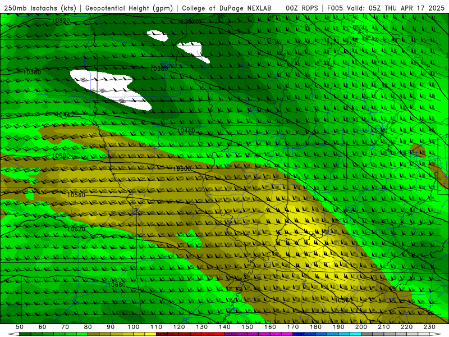Click the 10680 height contour label
Screen dimensions: 449x337
(117, 285)
